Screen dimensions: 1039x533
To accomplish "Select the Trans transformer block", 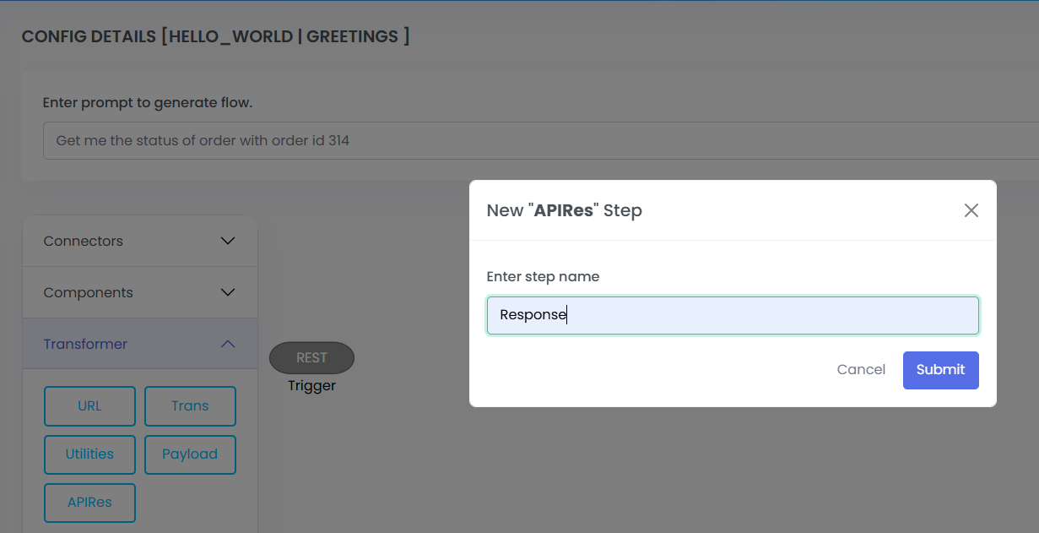I will (x=190, y=406).
